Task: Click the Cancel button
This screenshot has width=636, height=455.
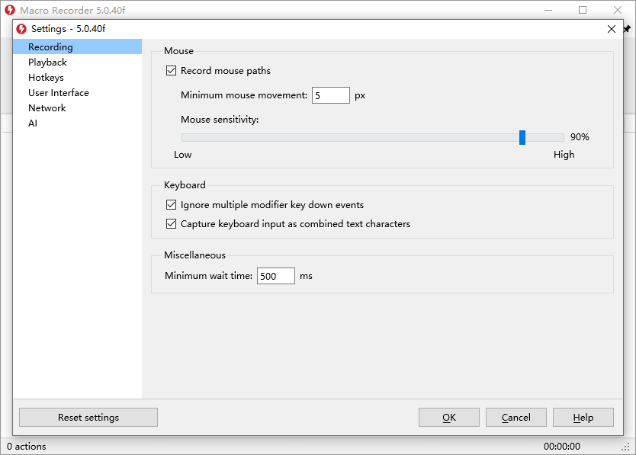Action: pyautogui.click(x=516, y=418)
